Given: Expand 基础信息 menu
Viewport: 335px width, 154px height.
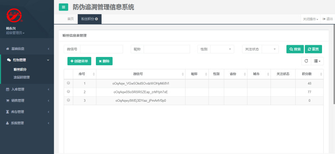Looking at the screenshot, I should (x=27, y=49).
